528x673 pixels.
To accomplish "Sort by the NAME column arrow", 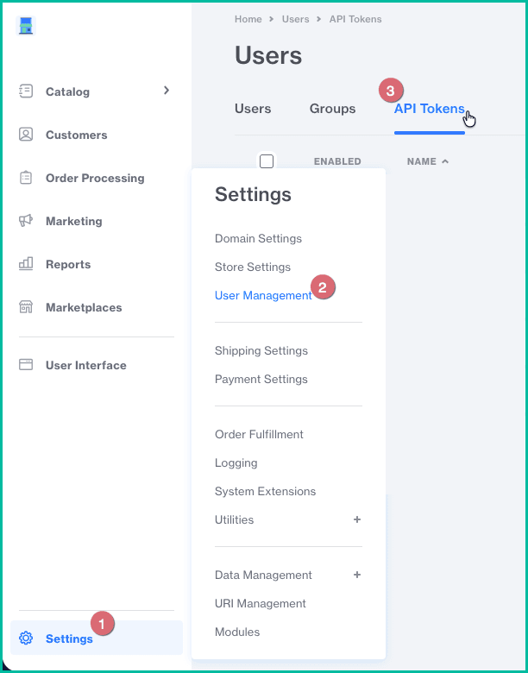I will pyautogui.click(x=445, y=161).
